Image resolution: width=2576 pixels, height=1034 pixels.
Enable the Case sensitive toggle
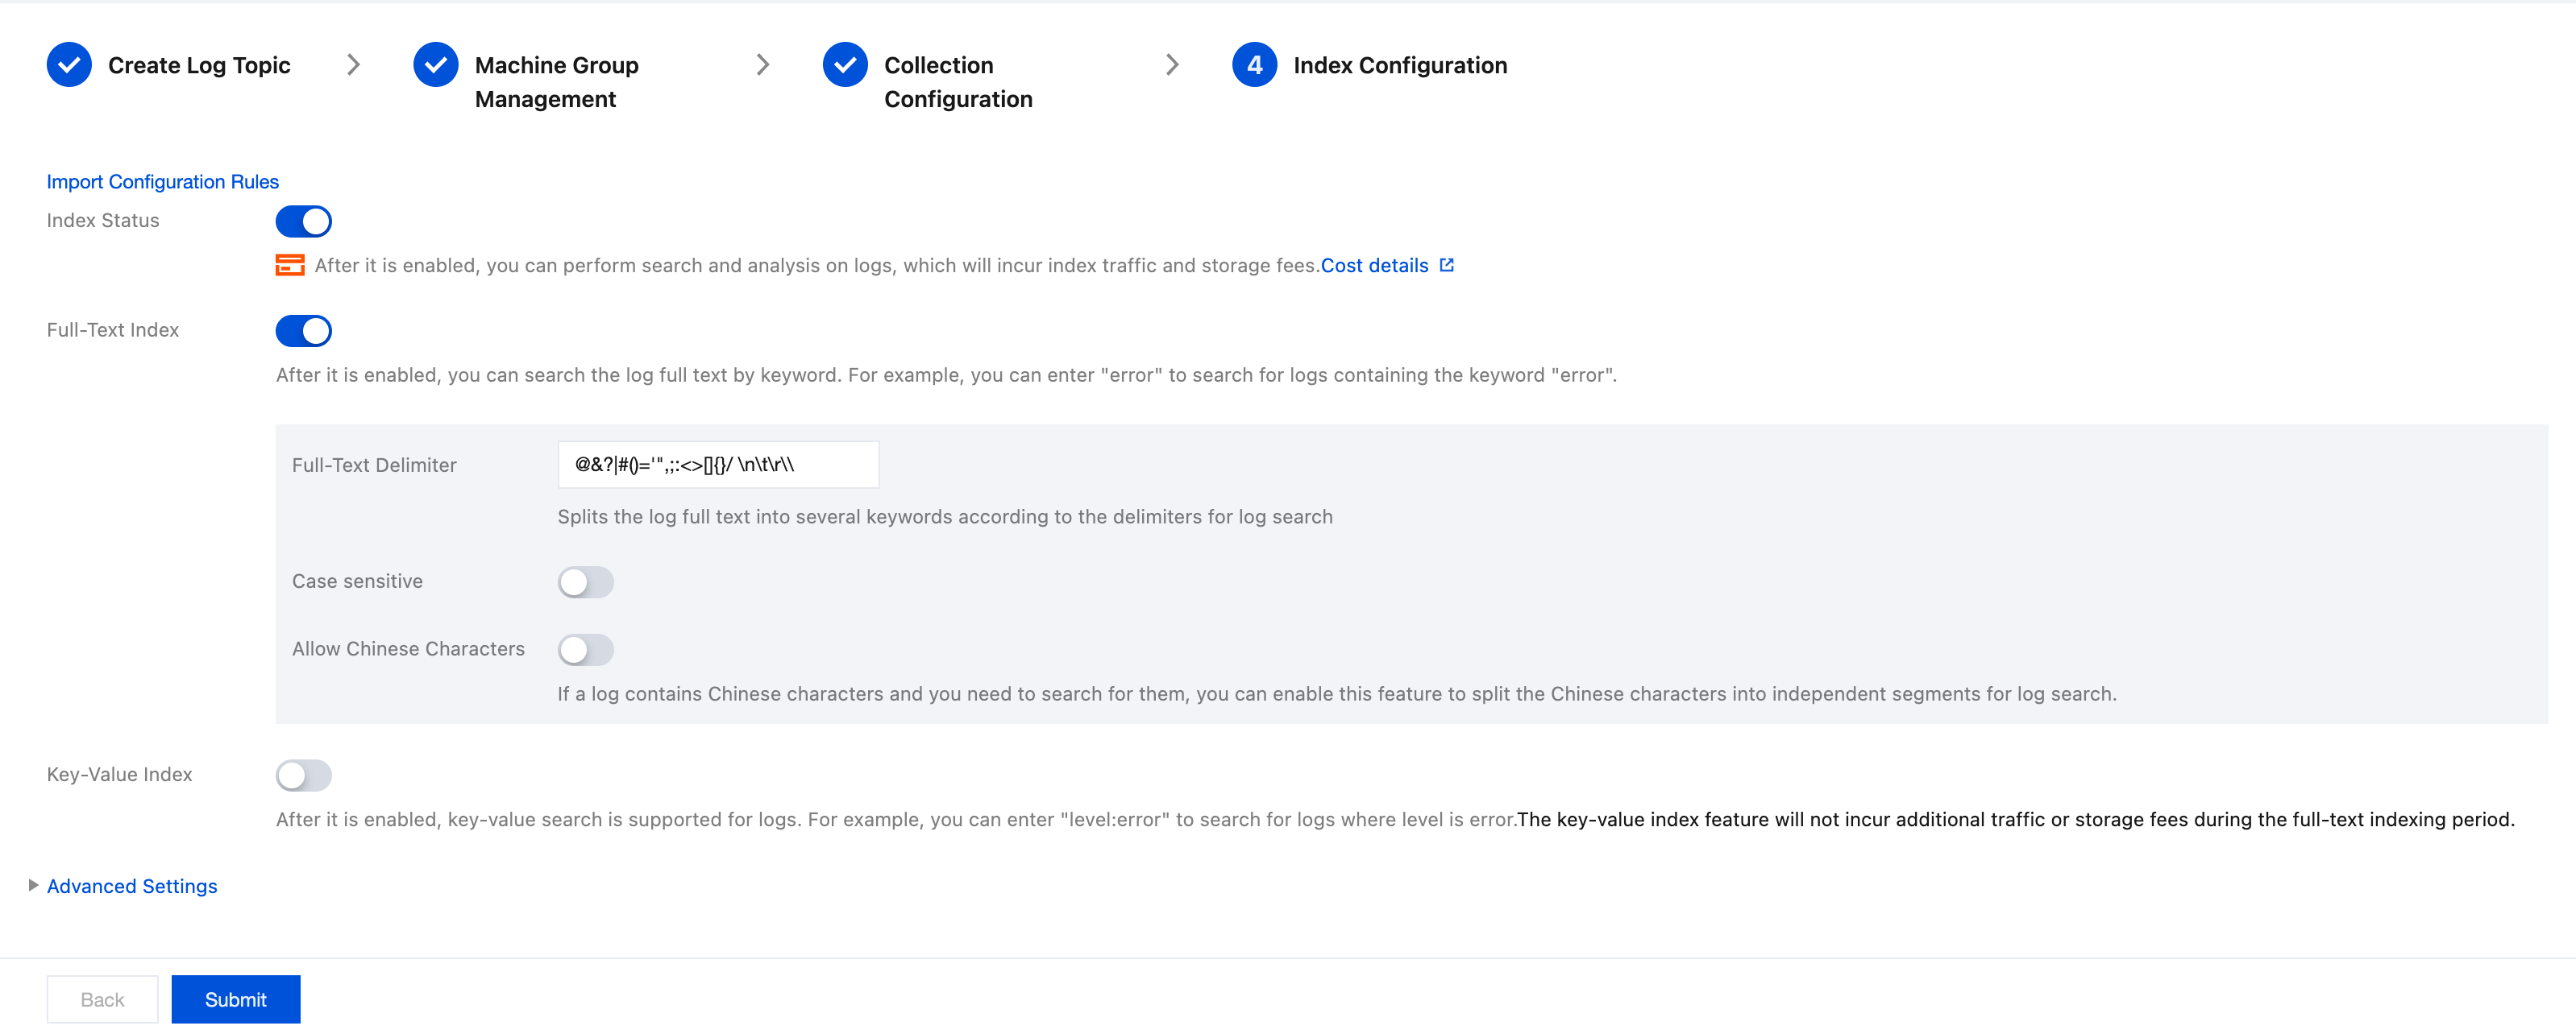(586, 582)
